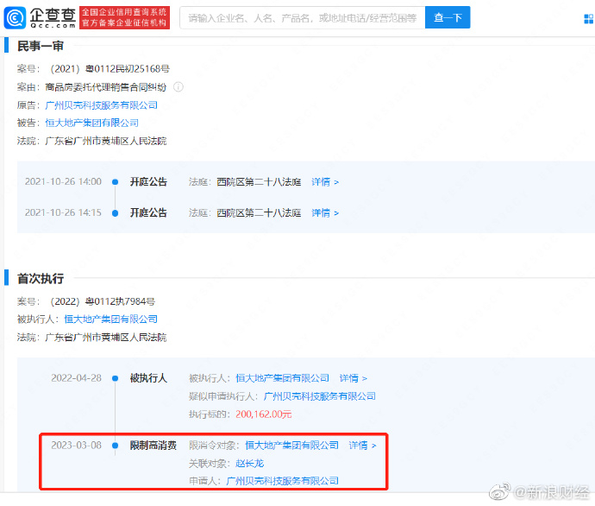
Task: Expand 详情 for the 14:00 开庭公告
Action: click(x=325, y=182)
